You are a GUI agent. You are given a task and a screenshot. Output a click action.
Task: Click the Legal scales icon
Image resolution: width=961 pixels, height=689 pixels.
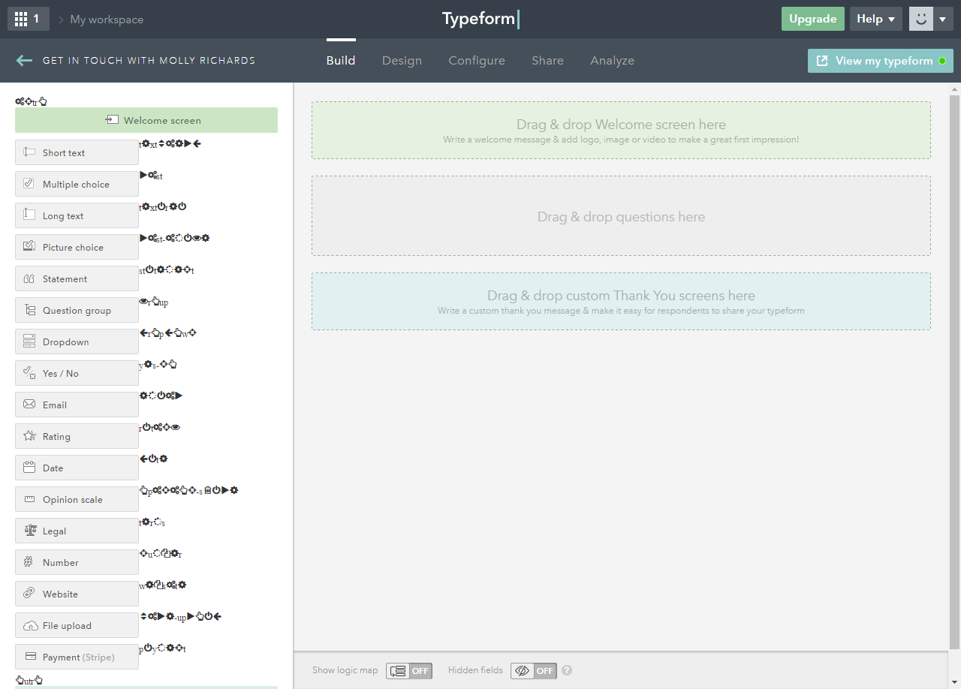click(30, 531)
